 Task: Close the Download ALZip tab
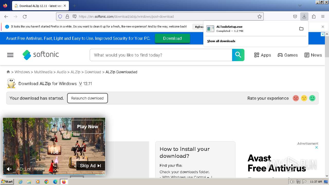pos(65,6)
